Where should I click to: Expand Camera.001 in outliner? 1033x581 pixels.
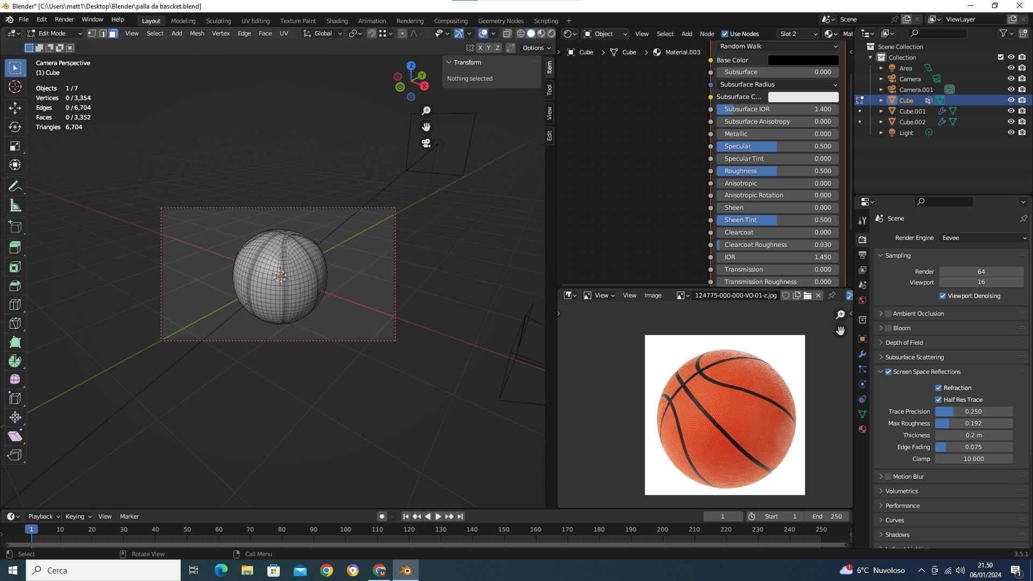coord(881,90)
